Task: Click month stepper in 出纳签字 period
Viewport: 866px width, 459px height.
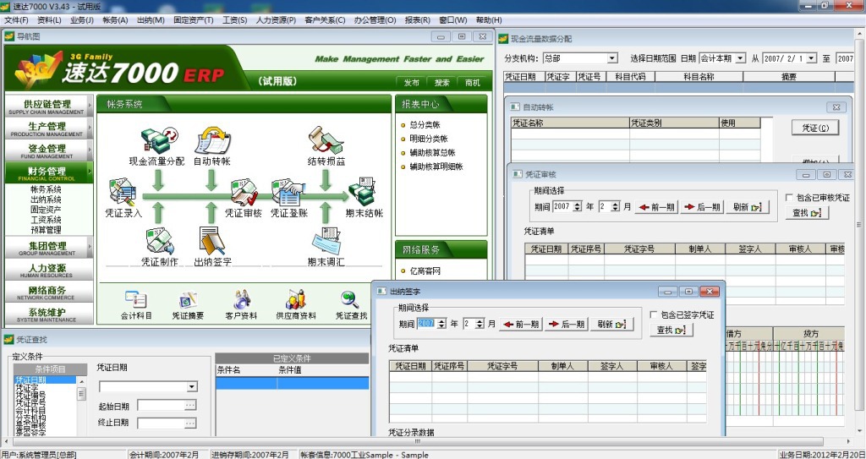Action: click(x=480, y=324)
